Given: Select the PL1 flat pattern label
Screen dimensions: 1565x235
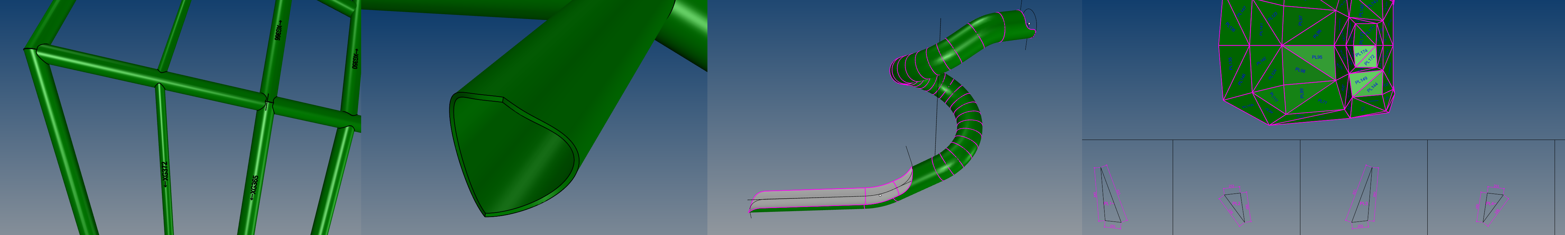Looking at the screenshot, I should point(1109,204).
